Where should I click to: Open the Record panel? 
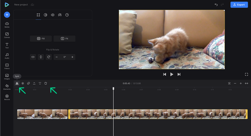[7, 97]
